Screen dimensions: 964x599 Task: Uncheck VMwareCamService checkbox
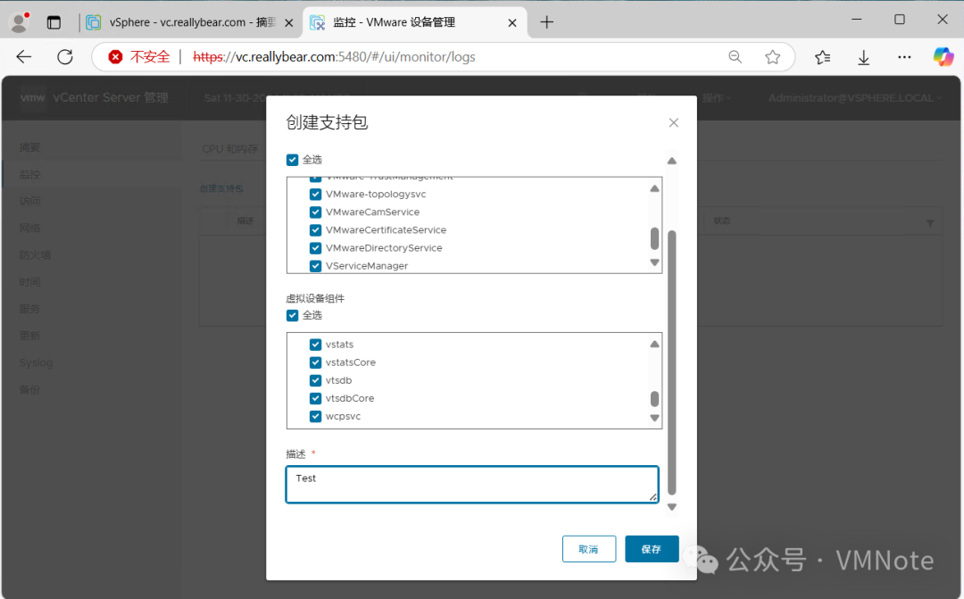click(315, 212)
